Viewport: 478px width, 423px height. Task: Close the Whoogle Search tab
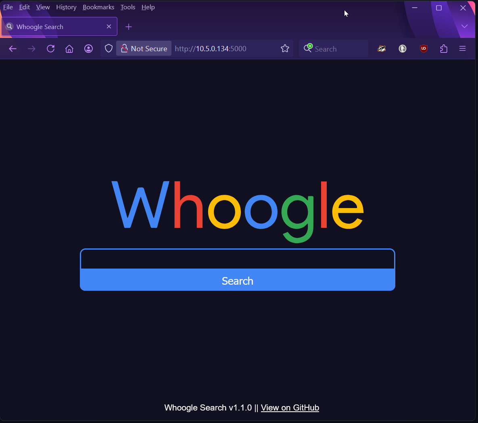[109, 27]
